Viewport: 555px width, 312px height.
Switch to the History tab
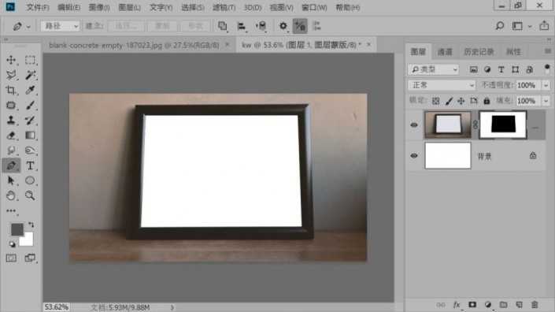coord(479,52)
